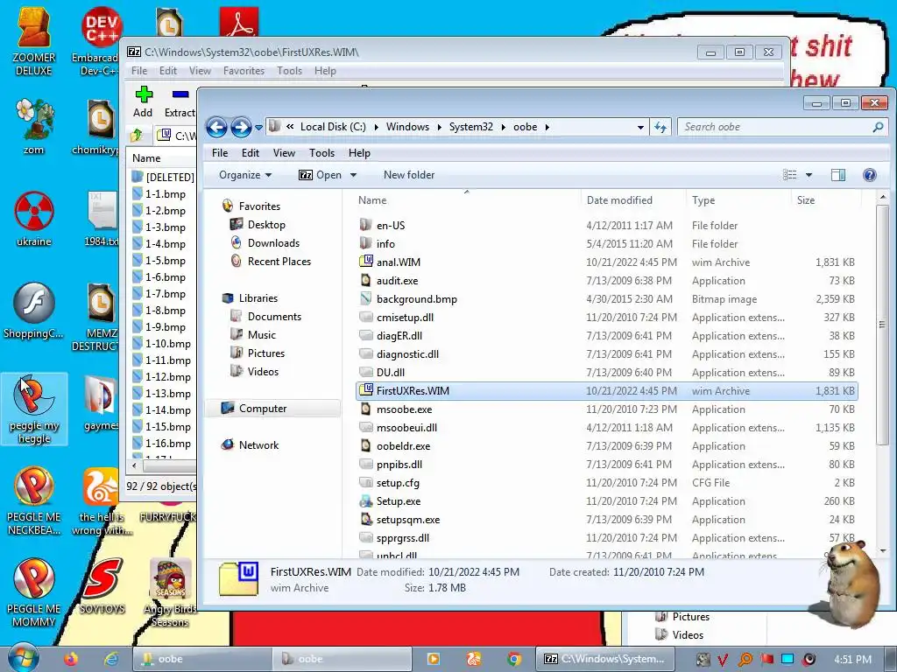Open the Windows Start button
Image resolution: width=897 pixels, height=672 pixels.
tap(23, 658)
